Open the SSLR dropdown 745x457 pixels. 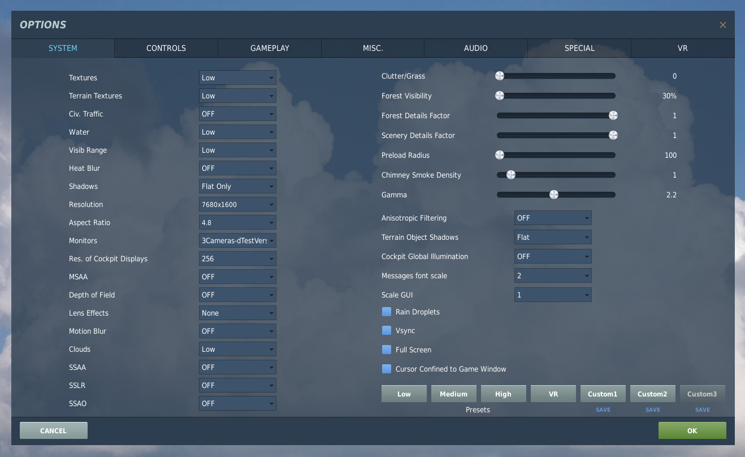(237, 385)
